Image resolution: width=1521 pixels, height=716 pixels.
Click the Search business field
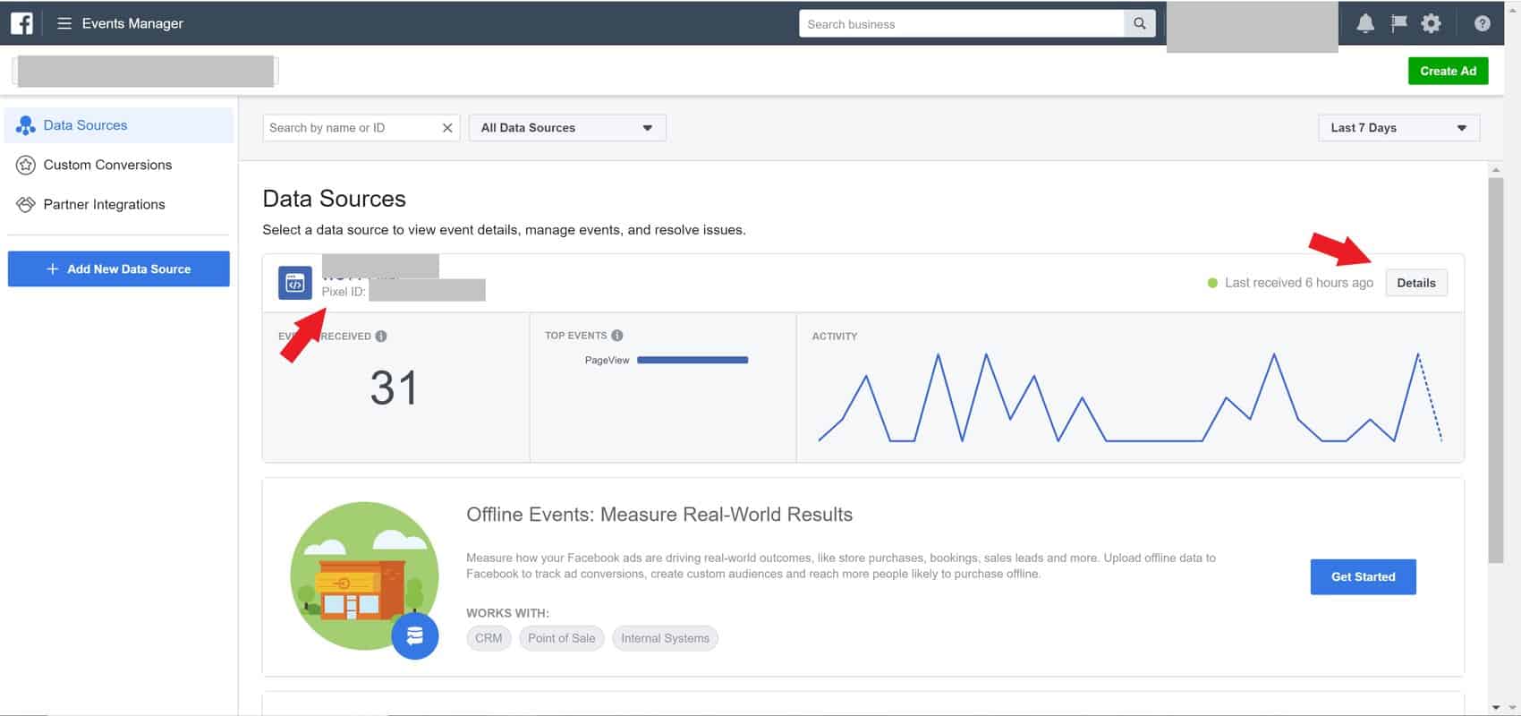[x=961, y=24]
